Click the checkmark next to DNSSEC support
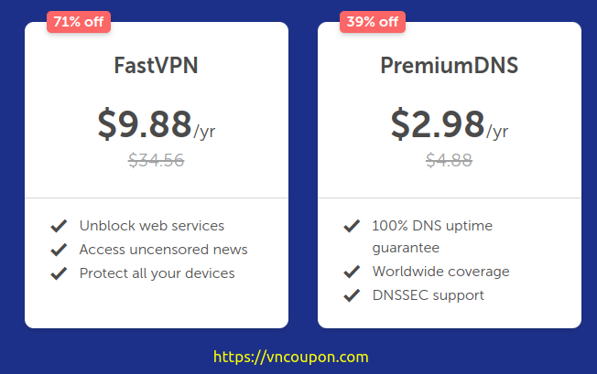597x374 pixels. click(352, 295)
